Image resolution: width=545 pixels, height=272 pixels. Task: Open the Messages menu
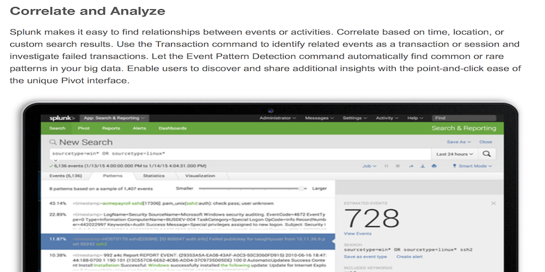[319, 118]
